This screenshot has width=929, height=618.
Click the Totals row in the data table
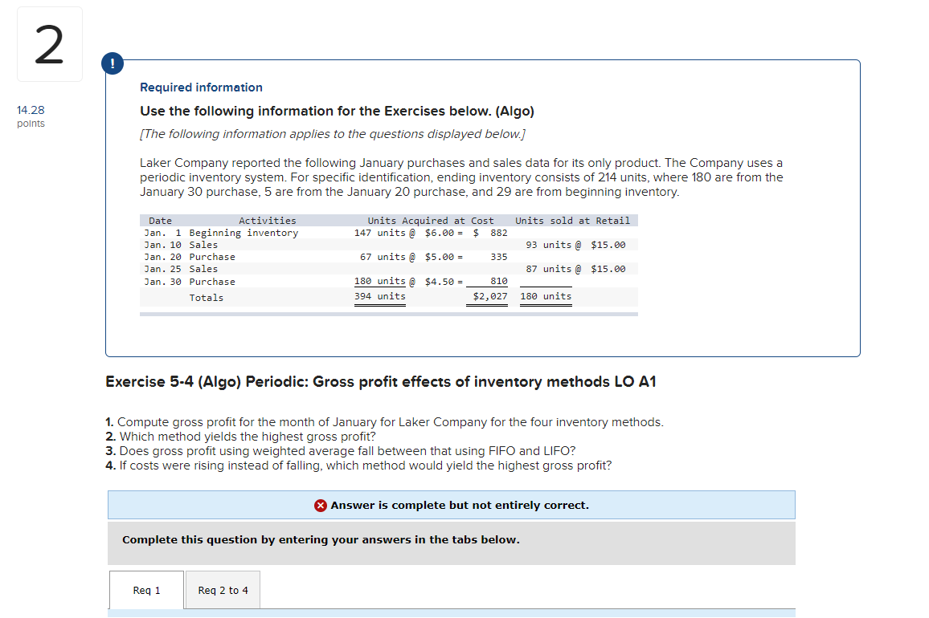tap(206, 297)
